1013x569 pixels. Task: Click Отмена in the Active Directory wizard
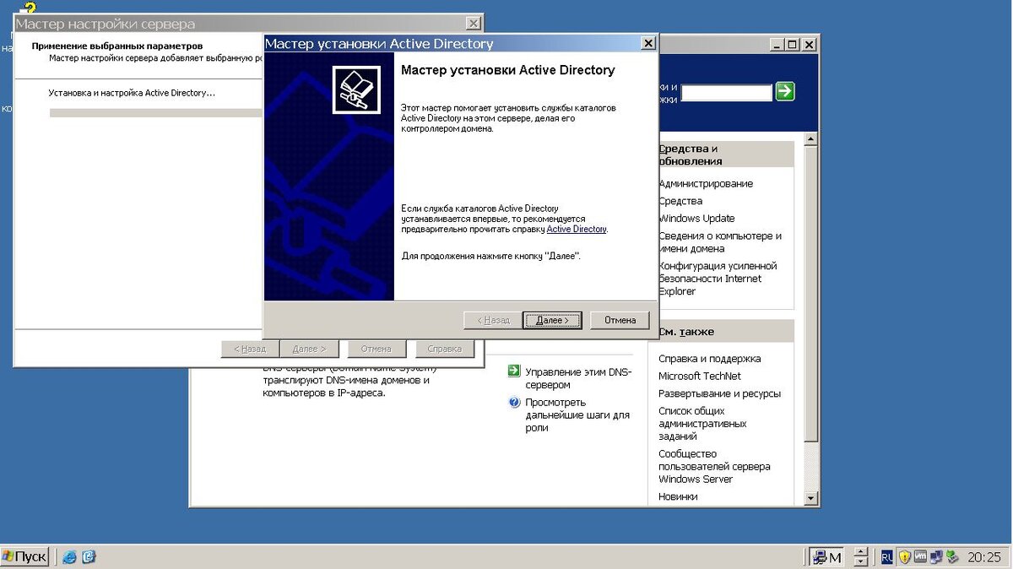coord(620,320)
